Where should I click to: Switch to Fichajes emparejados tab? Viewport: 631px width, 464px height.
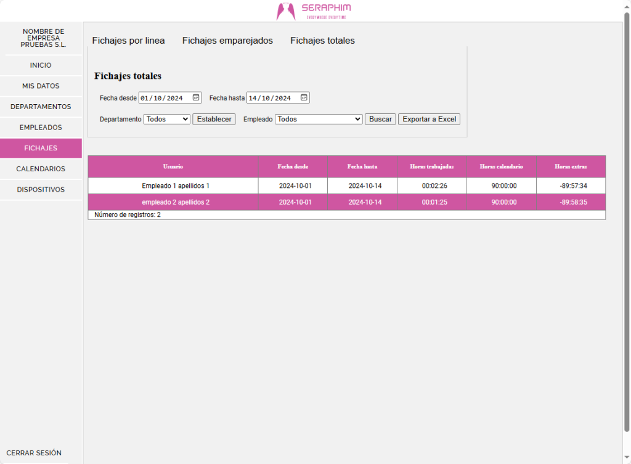227,41
